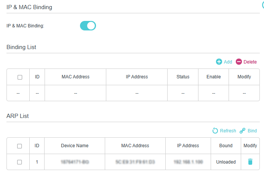Click the MAC Address header in Binding List

click(75, 77)
